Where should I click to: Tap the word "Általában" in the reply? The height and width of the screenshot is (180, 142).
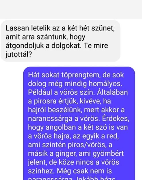click(x=112, y=92)
